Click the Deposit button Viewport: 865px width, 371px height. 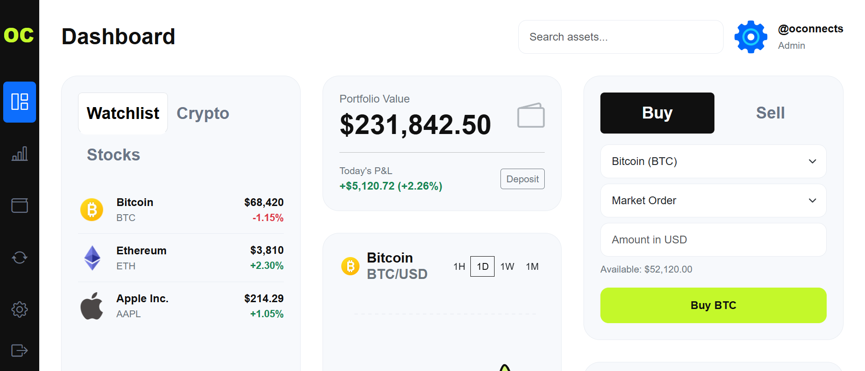(x=522, y=179)
